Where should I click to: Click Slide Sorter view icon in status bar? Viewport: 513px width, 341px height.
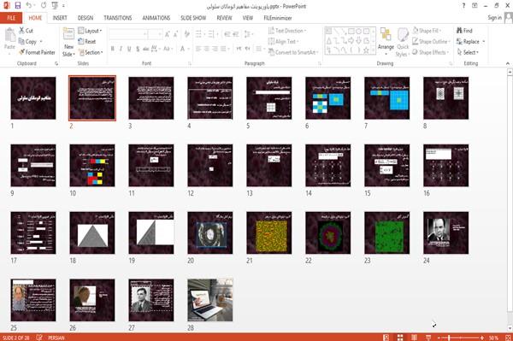(400, 338)
